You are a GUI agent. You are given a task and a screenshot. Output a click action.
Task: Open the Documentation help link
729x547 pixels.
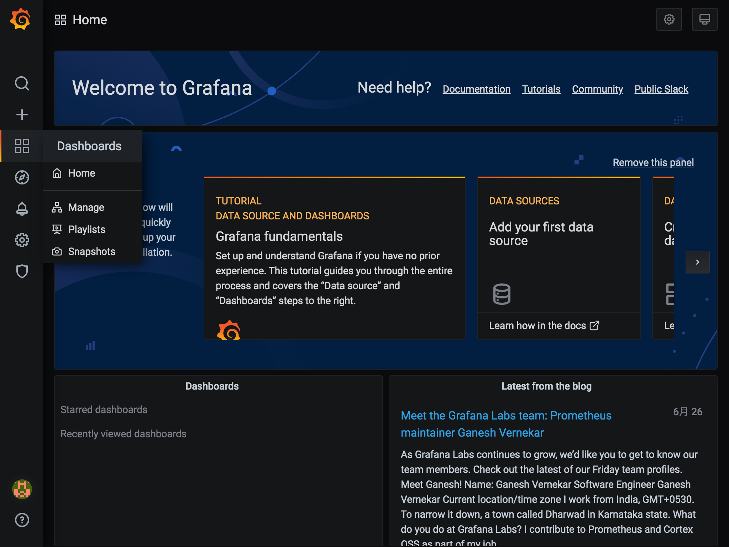[476, 89]
